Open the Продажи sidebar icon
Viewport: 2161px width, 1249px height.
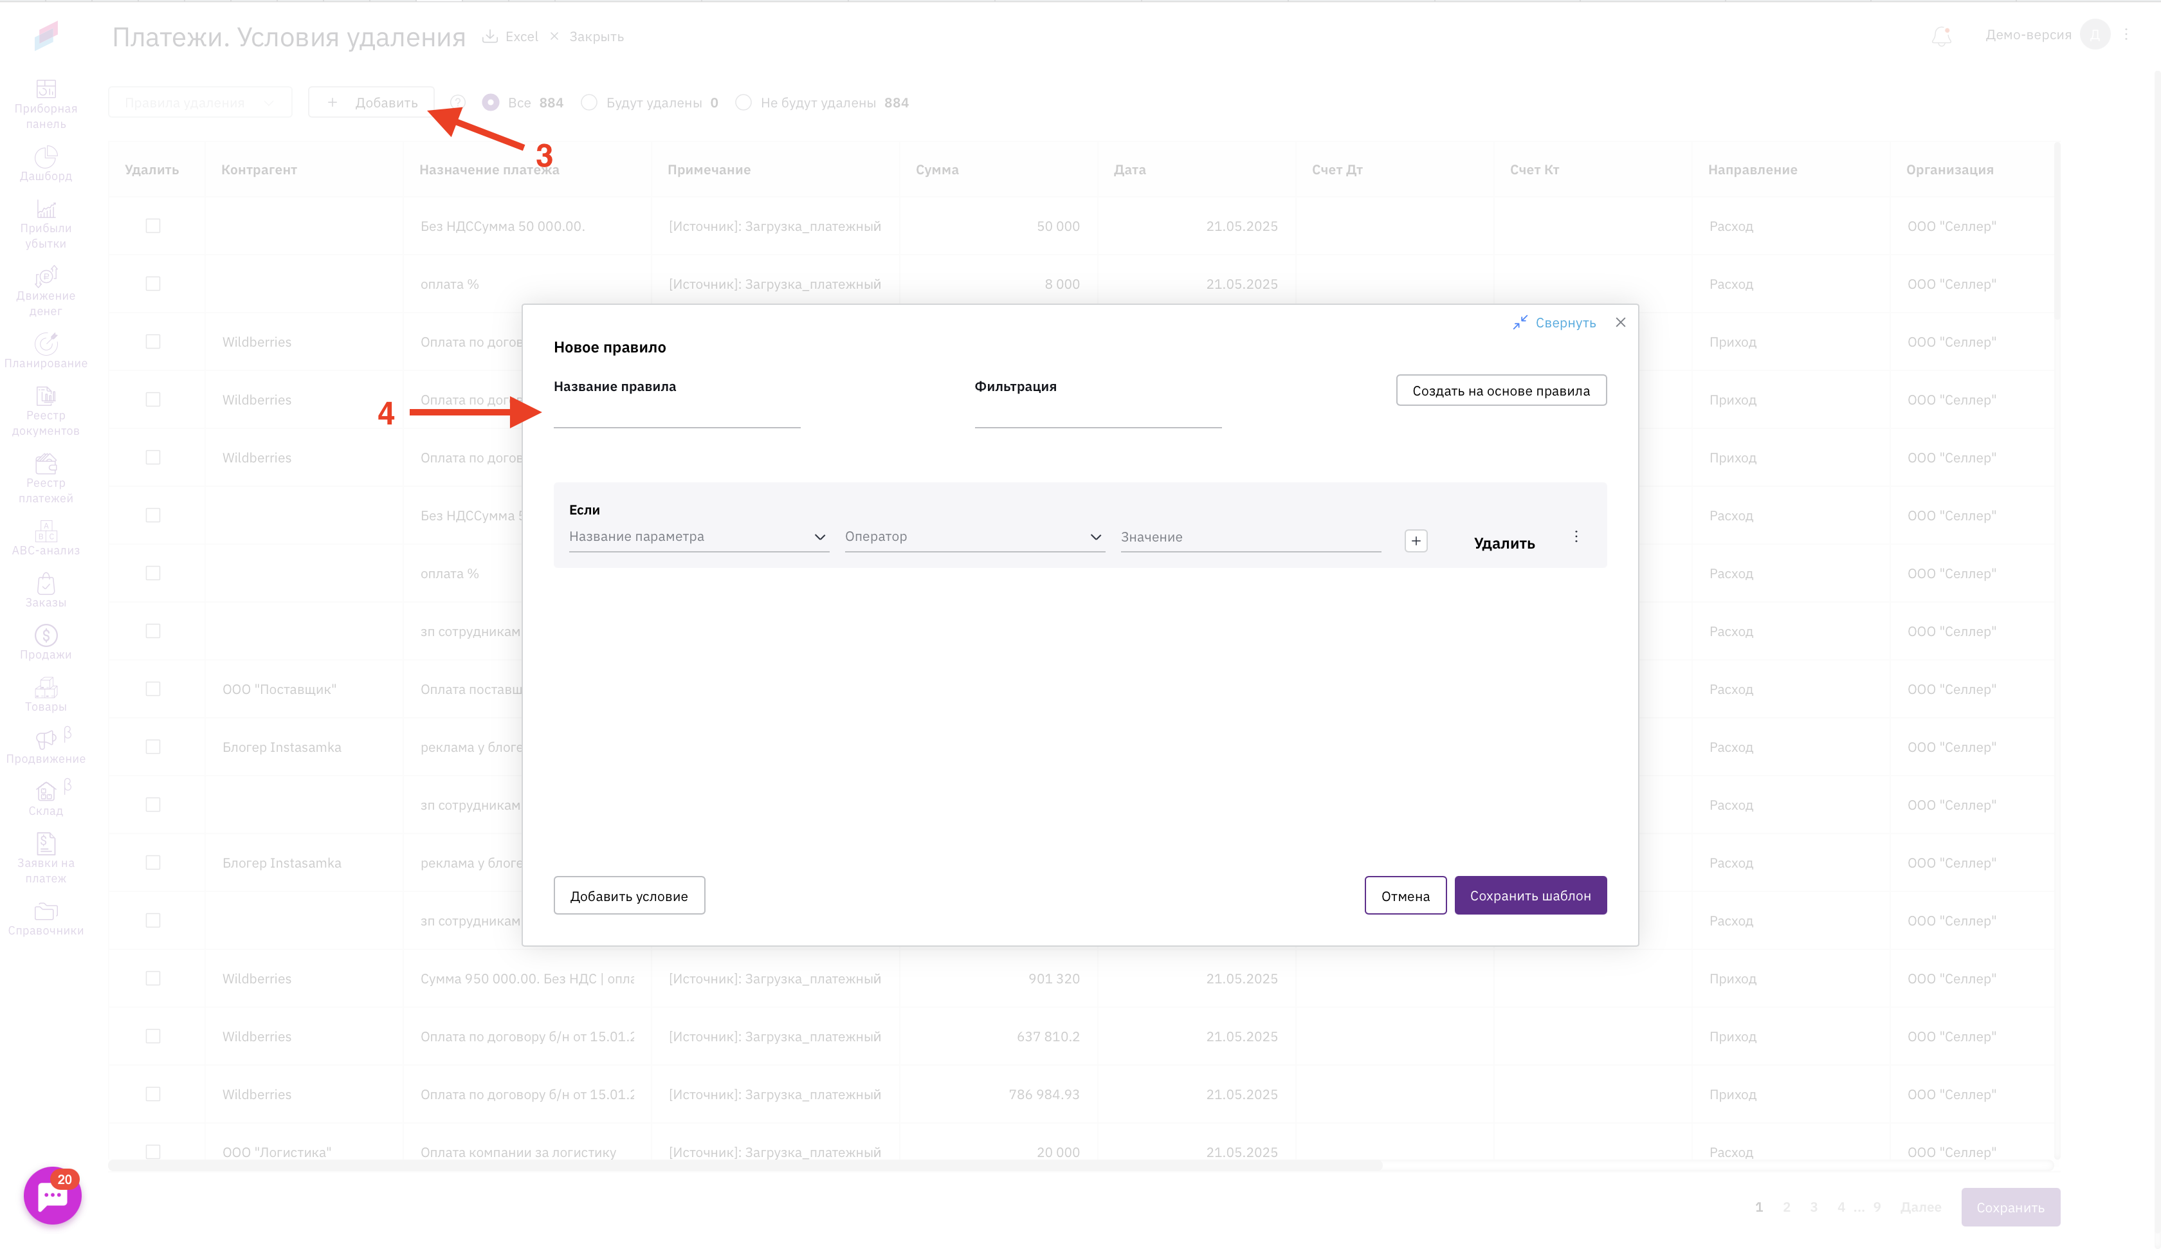(46, 635)
